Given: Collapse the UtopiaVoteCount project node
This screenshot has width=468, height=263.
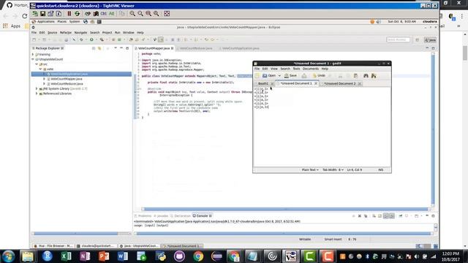Looking at the screenshot, I should (33, 59).
